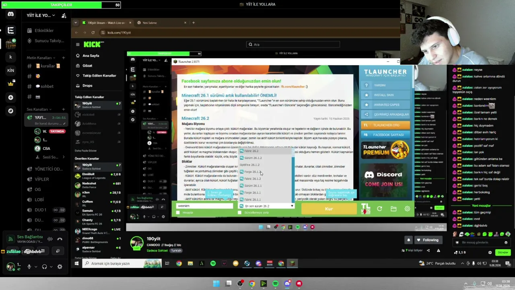Deafen audio with the Discord headphone icon
515x290 pixels.
(x=44, y=267)
